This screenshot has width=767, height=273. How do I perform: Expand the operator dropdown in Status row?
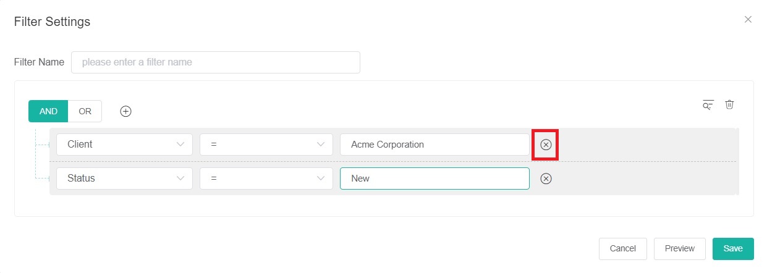[x=266, y=178]
